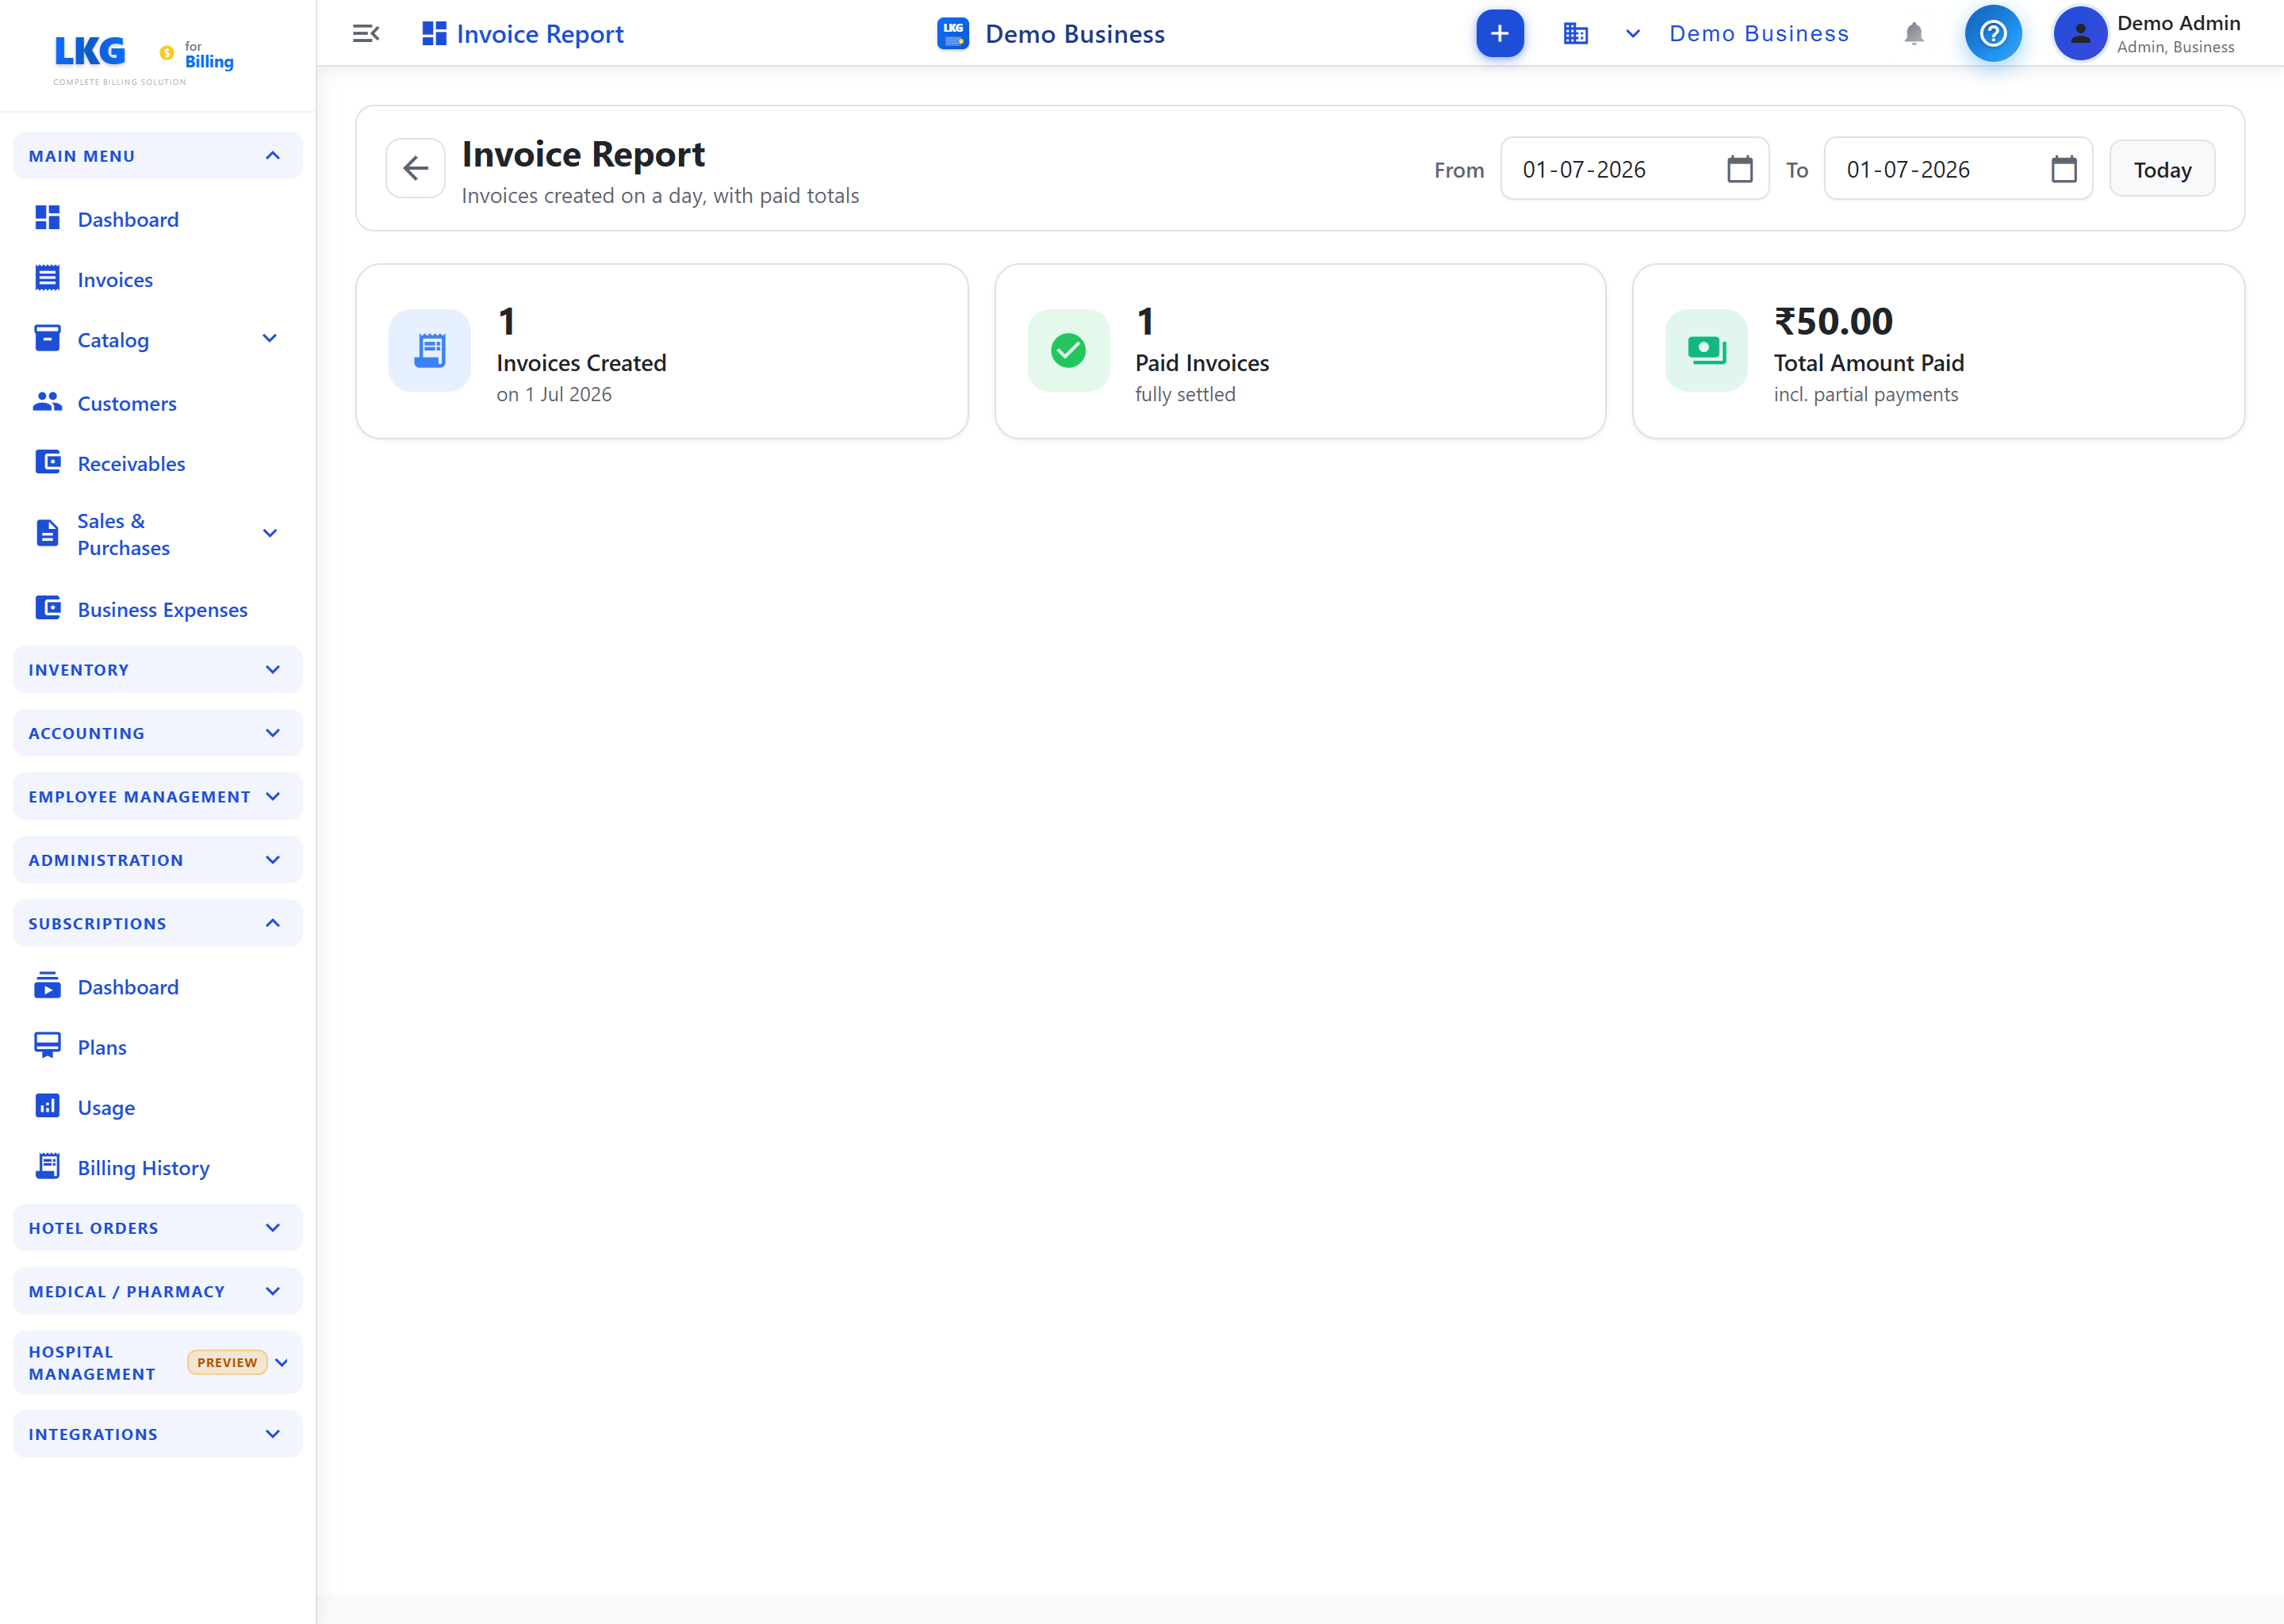
Task: Open the business switcher dropdown arrow
Action: 1633,33
